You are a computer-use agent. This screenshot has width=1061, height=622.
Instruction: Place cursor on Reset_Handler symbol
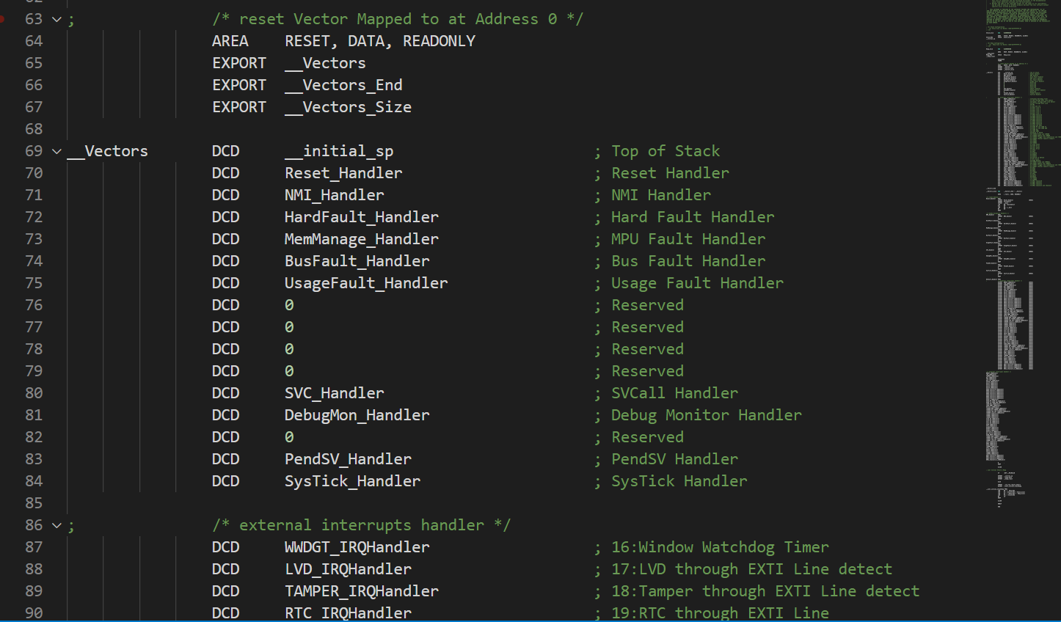click(x=343, y=173)
